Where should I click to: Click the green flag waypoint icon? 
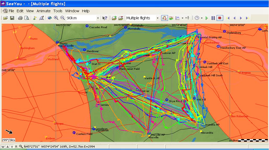35,18
